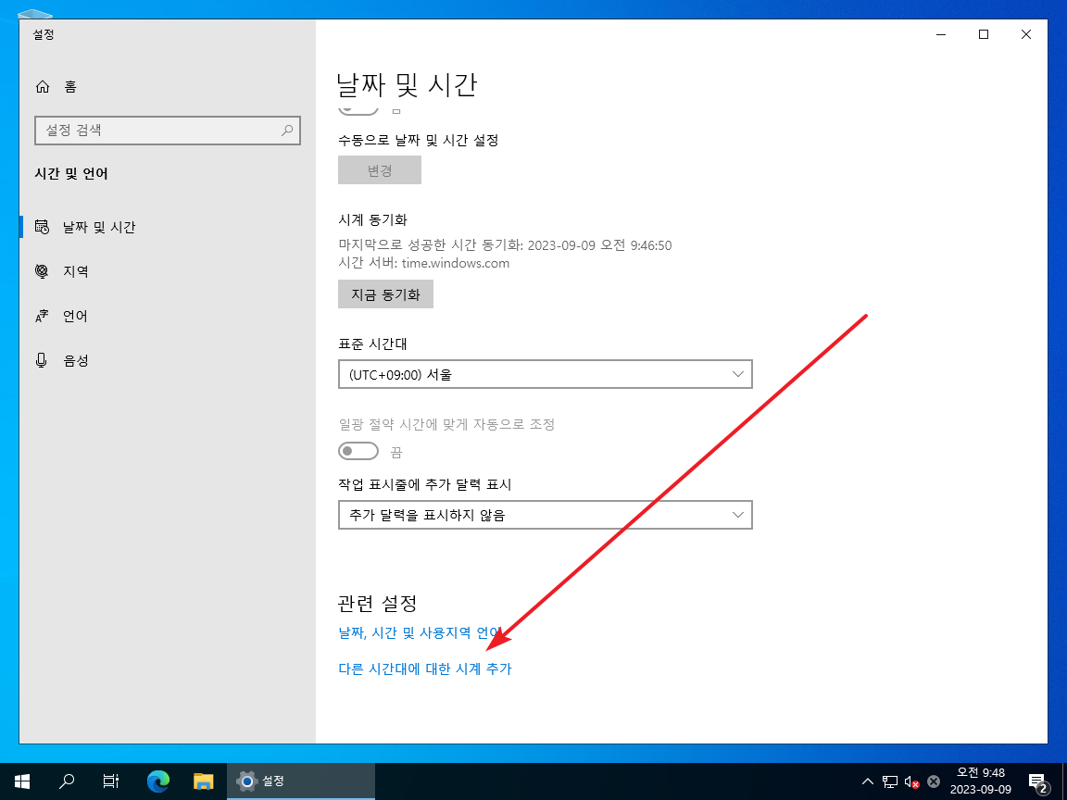The width and height of the screenshot is (1067, 800).
Task: Open the (UTC+09:00) 서울 timezone dropdown
Action: (545, 374)
